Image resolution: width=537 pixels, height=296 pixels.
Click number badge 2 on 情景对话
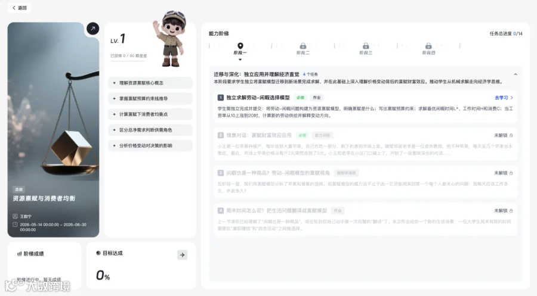tap(221, 135)
